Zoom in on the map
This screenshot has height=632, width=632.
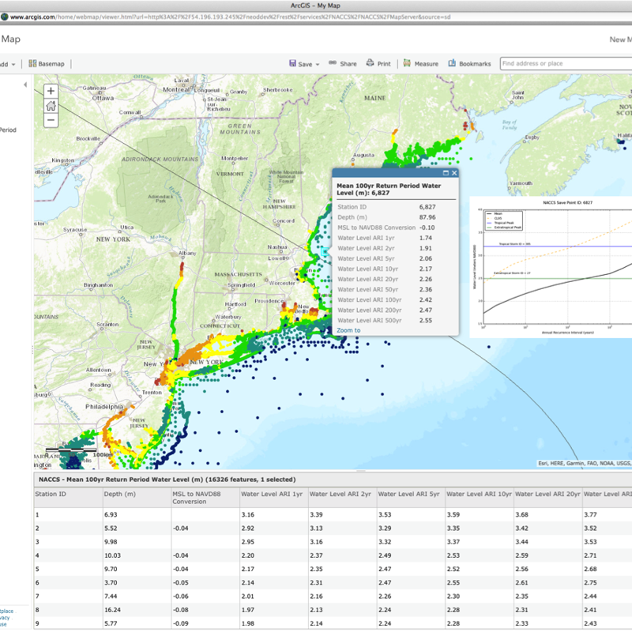tap(51, 91)
